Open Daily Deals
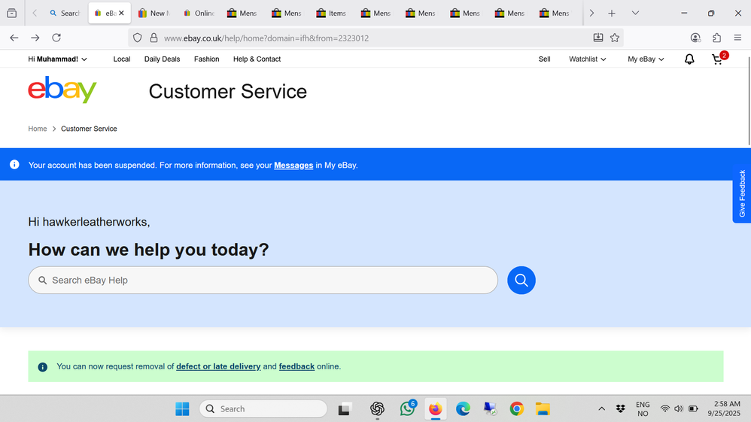751x422 pixels. pyautogui.click(x=162, y=59)
